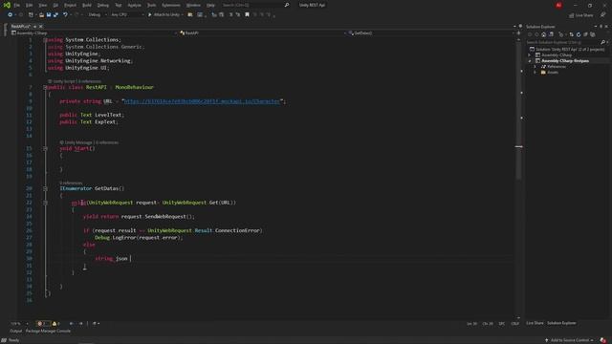The width and height of the screenshot is (612, 344).
Task: Open the Edit menu
Action: [x=30, y=5]
